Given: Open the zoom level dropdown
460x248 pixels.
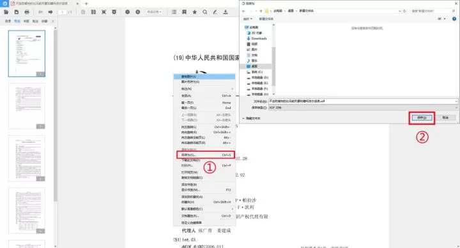Looking at the screenshot, I should 155,12.
